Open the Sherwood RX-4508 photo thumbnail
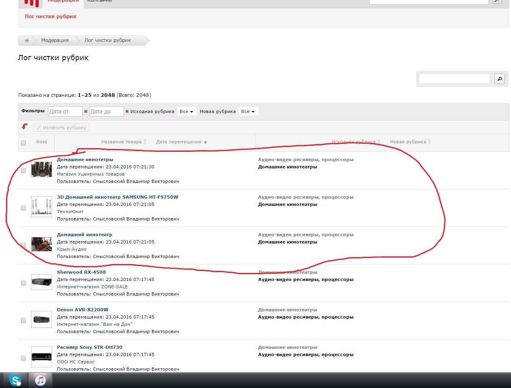 click(42, 282)
